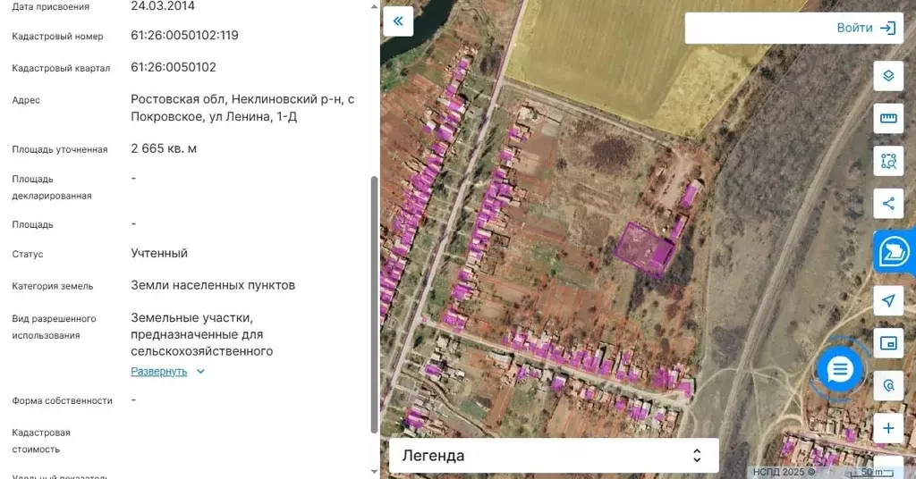Click the НСПД 2025 copyright text

tap(784, 472)
